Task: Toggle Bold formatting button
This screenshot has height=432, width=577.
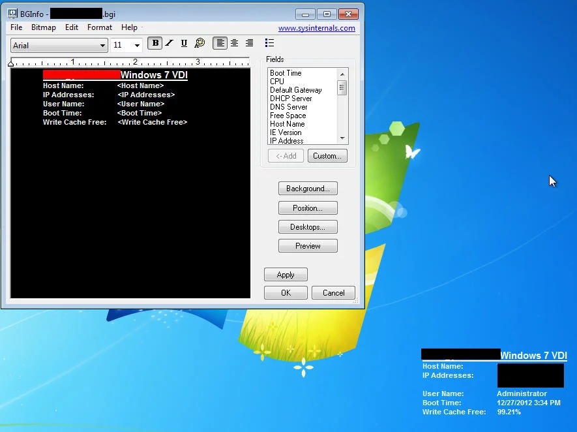Action: pyautogui.click(x=155, y=44)
